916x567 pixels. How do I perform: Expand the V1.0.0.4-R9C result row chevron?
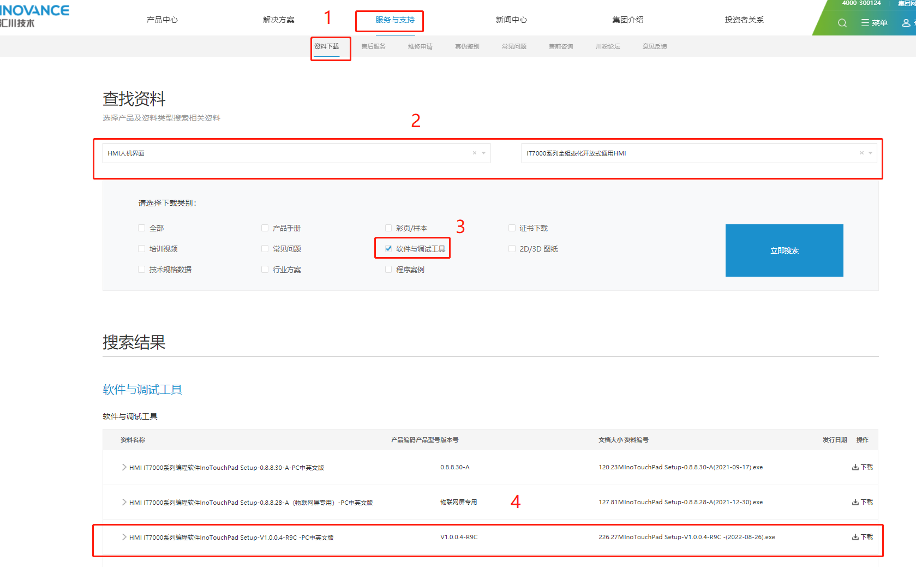point(124,537)
